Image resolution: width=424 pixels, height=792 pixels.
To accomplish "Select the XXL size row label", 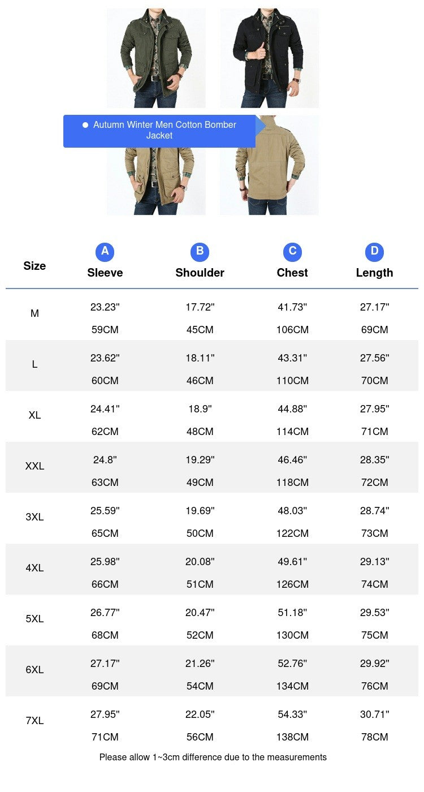I will click(x=34, y=466).
